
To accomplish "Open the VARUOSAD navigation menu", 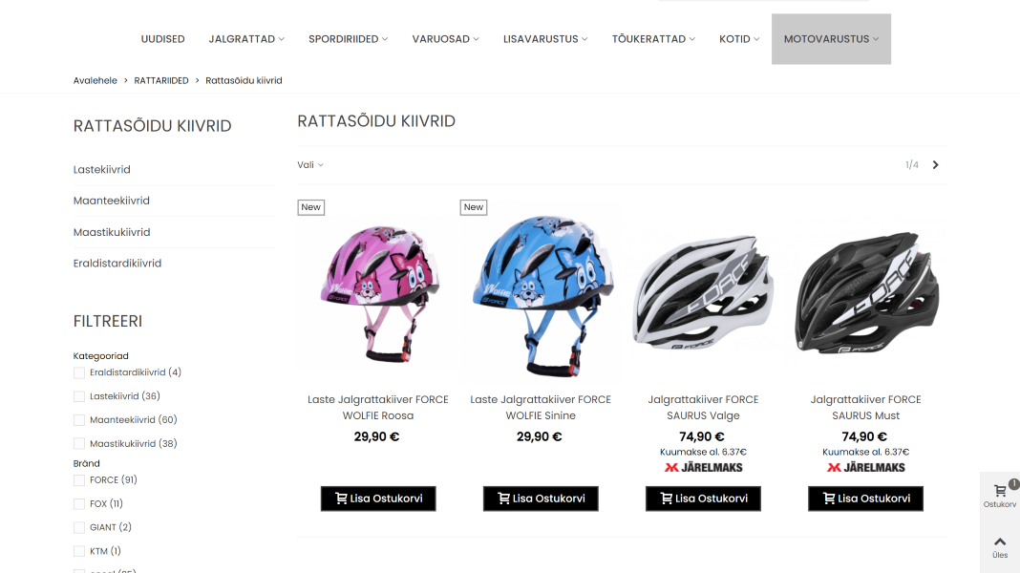I will 446,39.
